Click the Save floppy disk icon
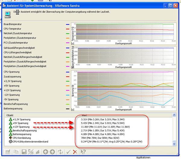Image resolution: width=181 pixels, height=159 pixels. point(24,152)
